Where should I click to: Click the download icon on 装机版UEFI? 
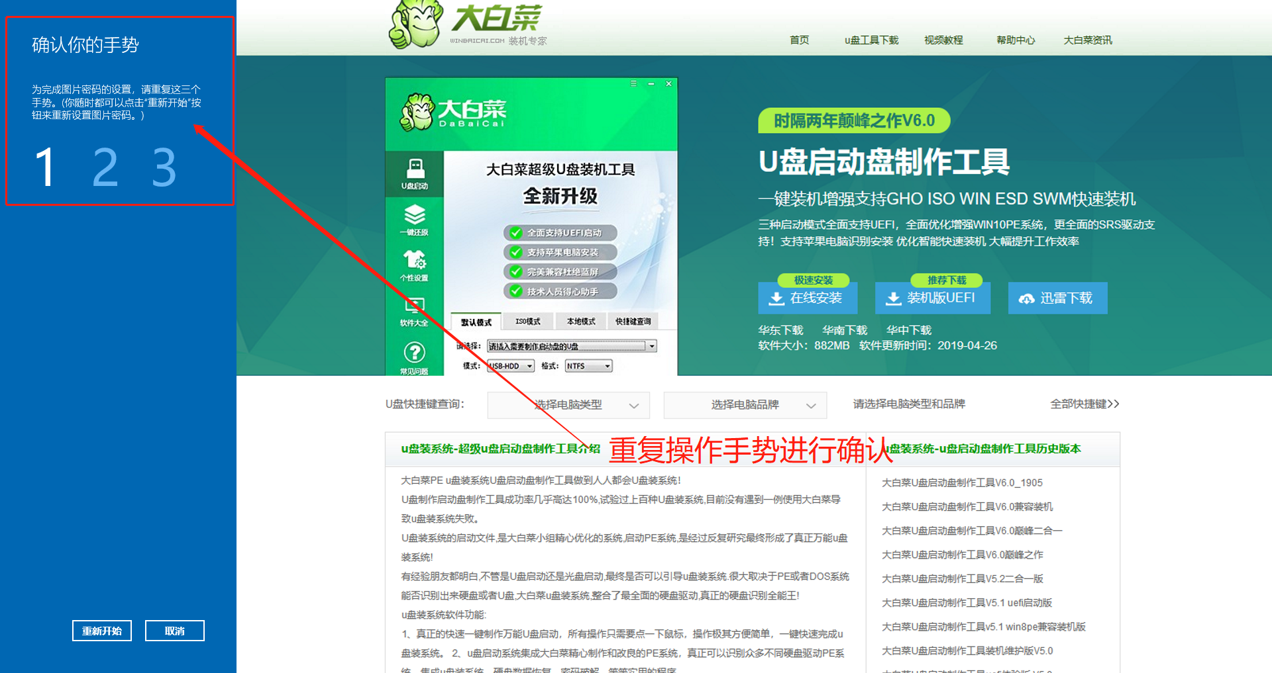[893, 298]
